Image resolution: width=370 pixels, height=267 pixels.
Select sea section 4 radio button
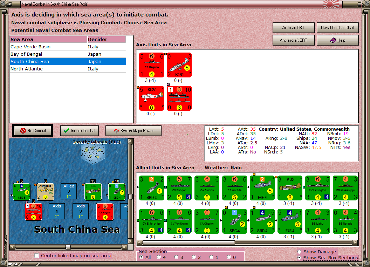coord(159,257)
